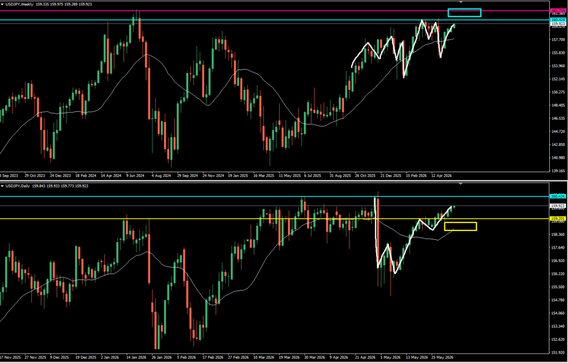Click 5 Feb 2026 on Daily time axis
The image size is (568, 363).
[187, 357]
